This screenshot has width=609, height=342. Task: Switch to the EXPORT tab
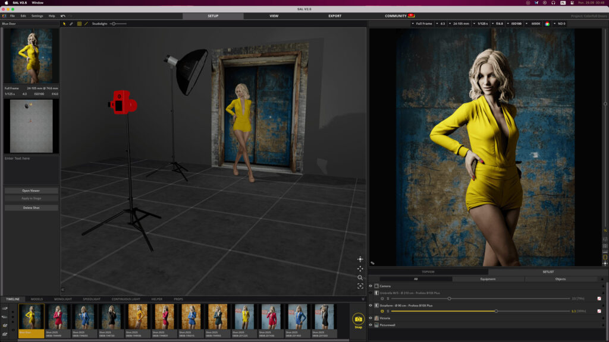click(335, 16)
